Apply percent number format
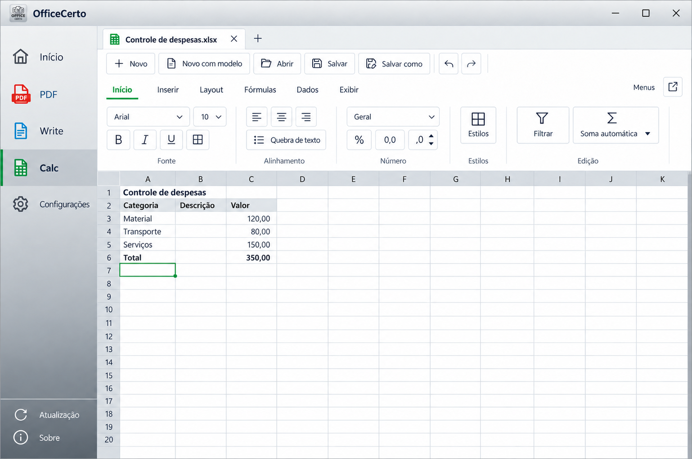Viewport: 692px width, 459px height. (x=359, y=140)
